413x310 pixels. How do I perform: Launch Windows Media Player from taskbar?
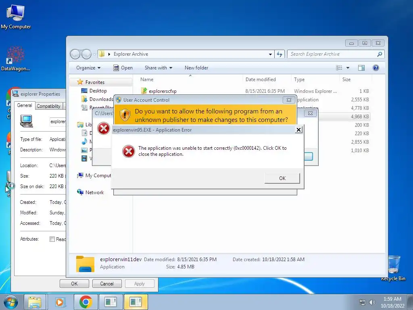coord(60,302)
